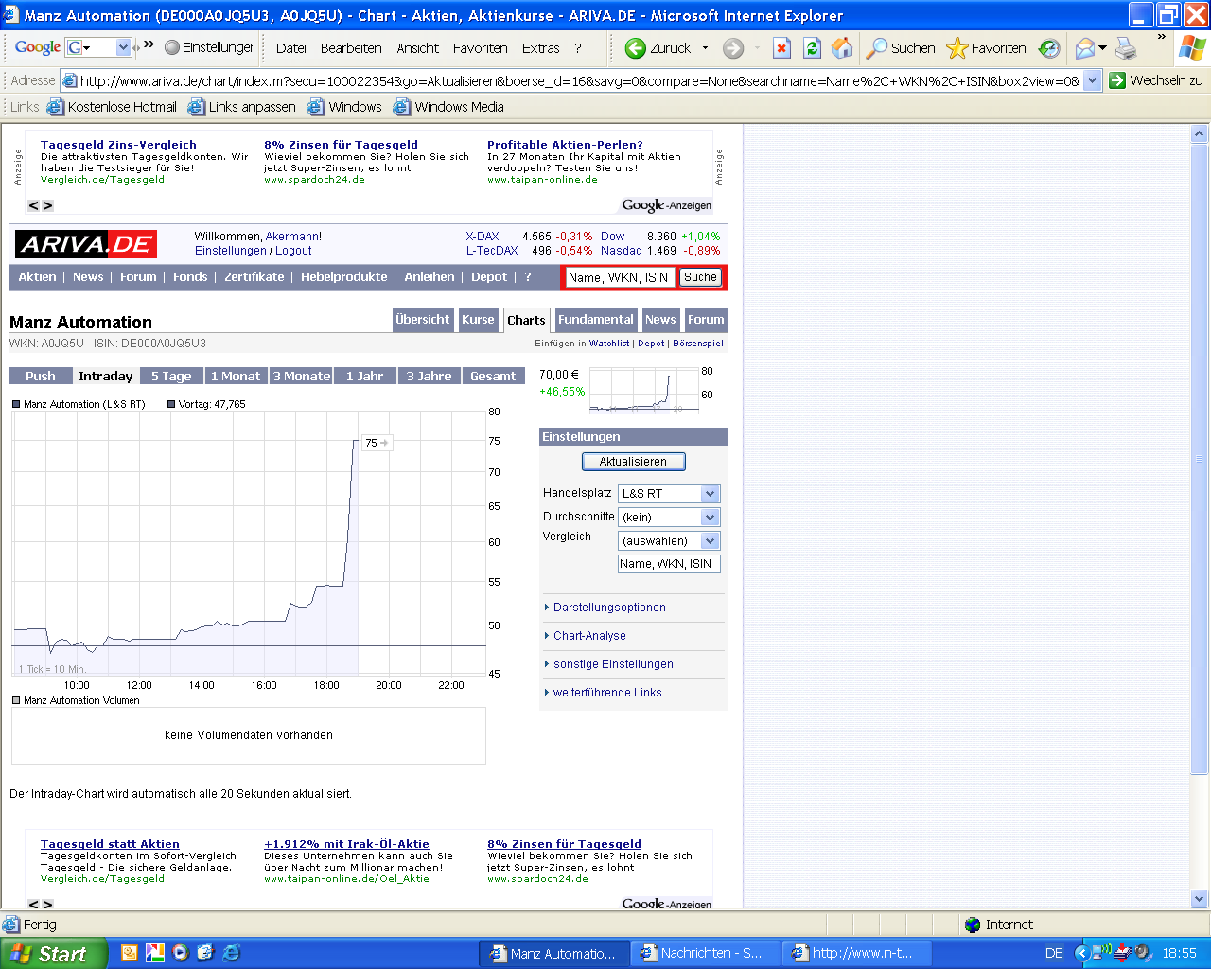Screen dimensions: 1211x969
Task: Print the page using the printer icon
Action: click(1126, 48)
